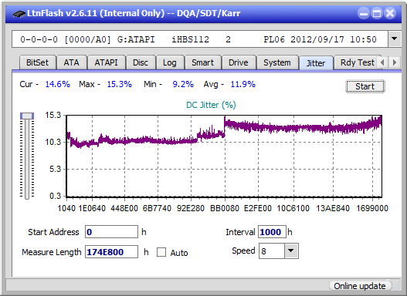The image size is (407, 296).
Task: Switch to the ATA tab
Action: click(71, 62)
